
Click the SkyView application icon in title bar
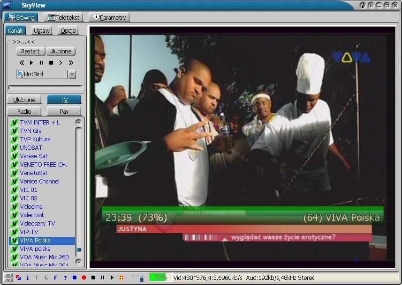pos(7,5)
